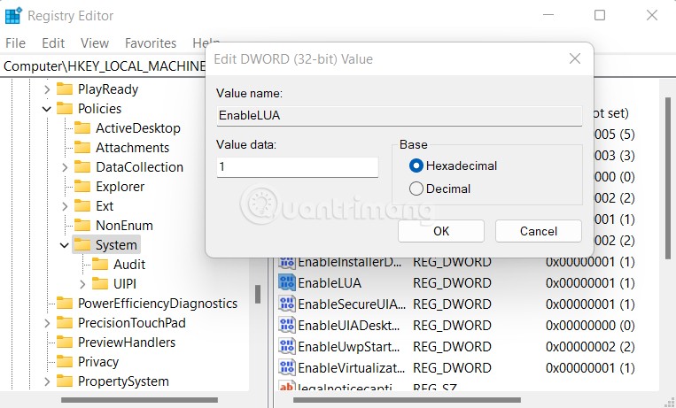Click the values pane horizontal scrollbar

coord(407,400)
